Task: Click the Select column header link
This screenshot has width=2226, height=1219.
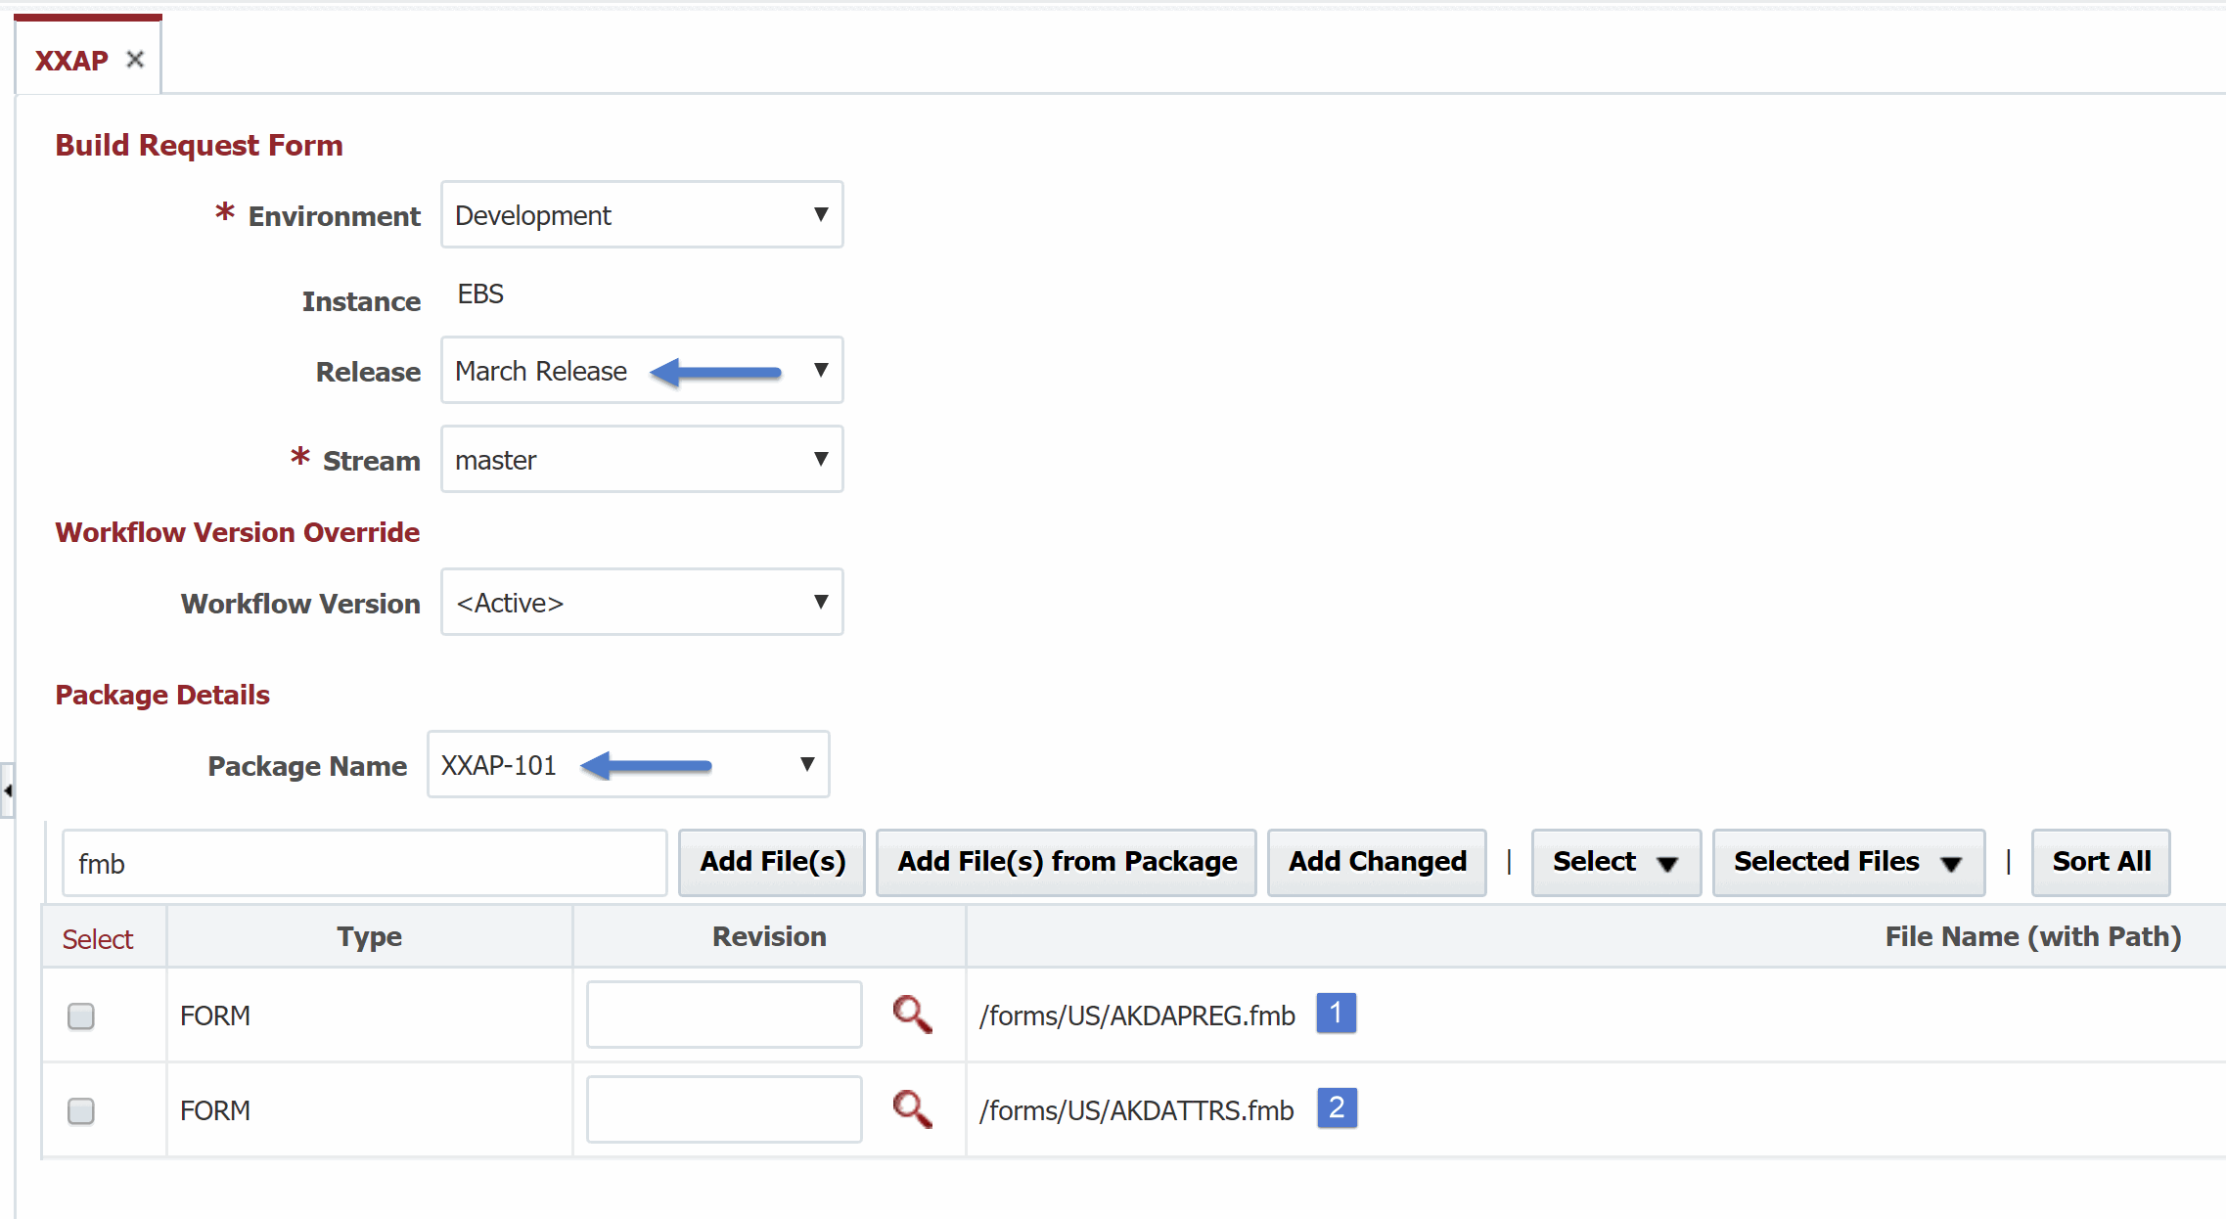Action: [x=97, y=939]
